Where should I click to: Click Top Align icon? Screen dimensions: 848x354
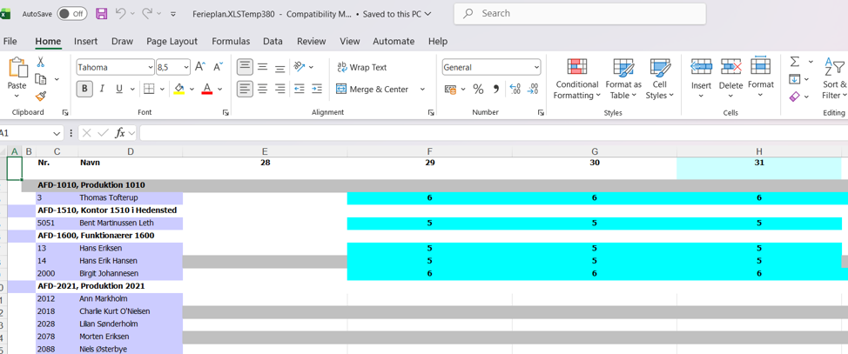(x=245, y=67)
